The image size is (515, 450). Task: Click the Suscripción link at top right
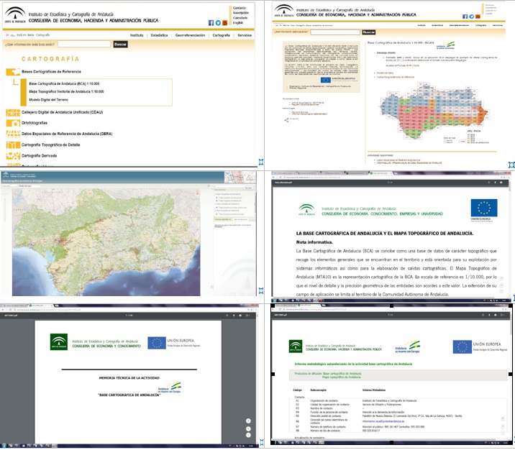(241, 13)
